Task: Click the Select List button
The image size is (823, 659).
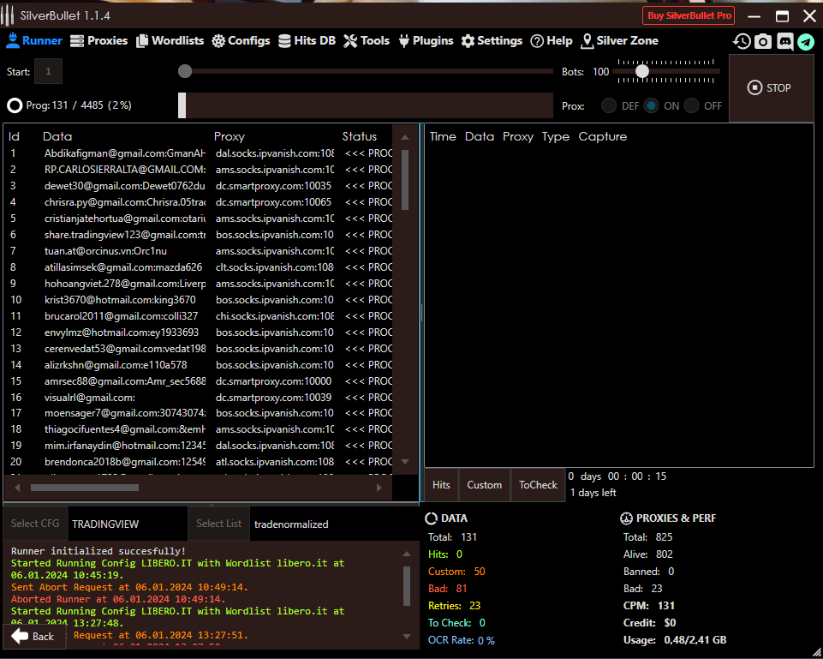Action: point(219,524)
